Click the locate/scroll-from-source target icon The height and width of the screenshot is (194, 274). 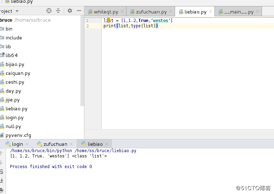[49, 11]
